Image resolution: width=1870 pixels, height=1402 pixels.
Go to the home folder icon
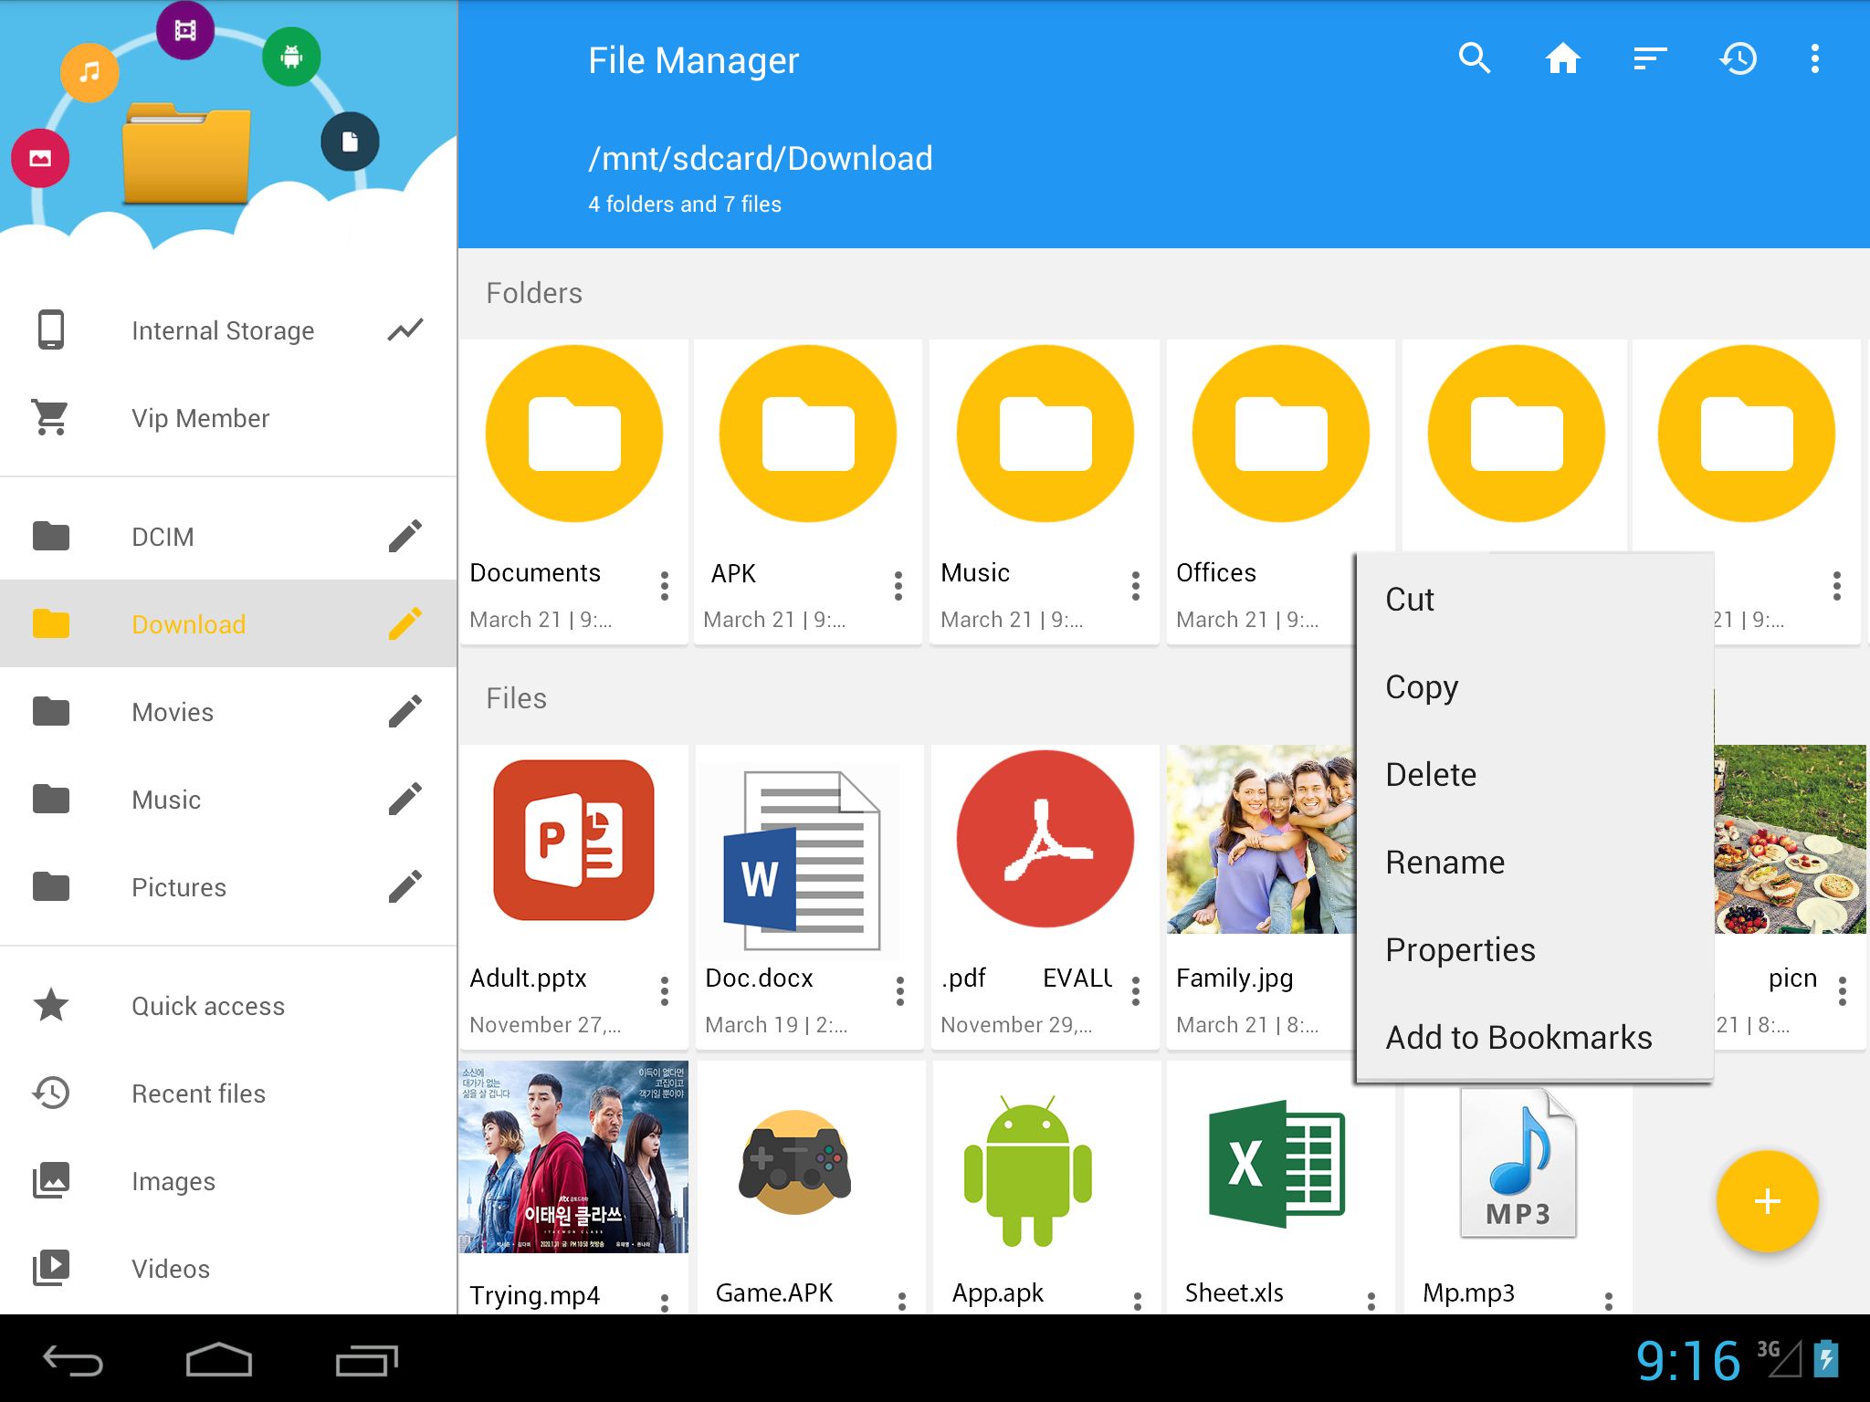click(x=1562, y=59)
